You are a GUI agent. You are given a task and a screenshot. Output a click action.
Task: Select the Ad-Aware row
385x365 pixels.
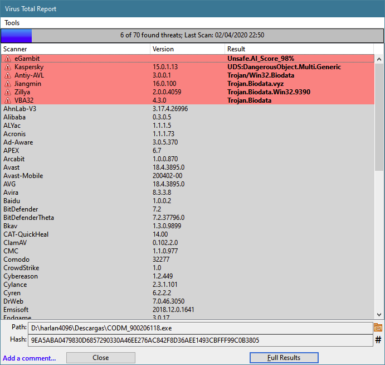[x=188, y=142]
